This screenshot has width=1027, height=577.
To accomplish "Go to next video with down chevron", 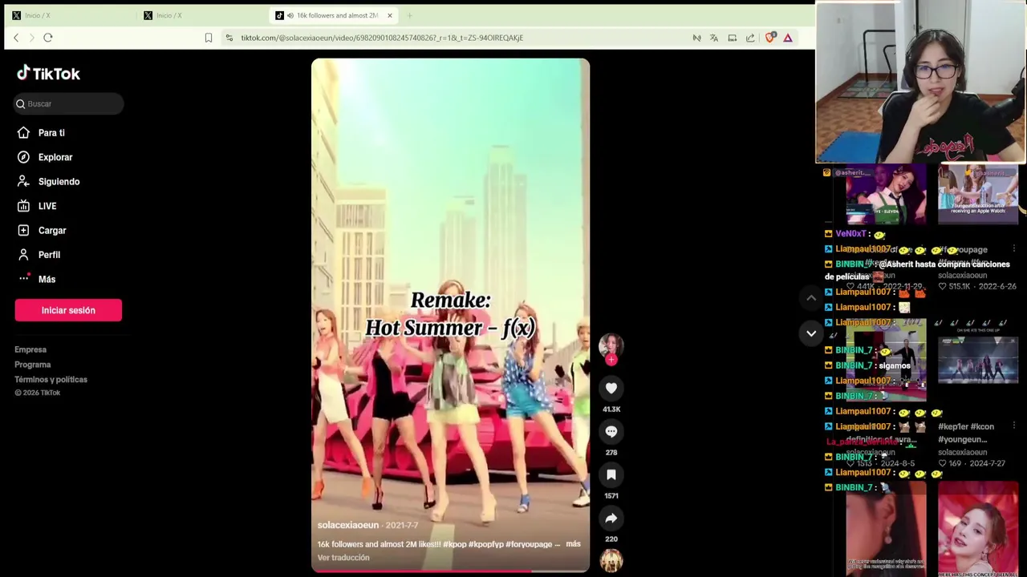I will coord(811,333).
